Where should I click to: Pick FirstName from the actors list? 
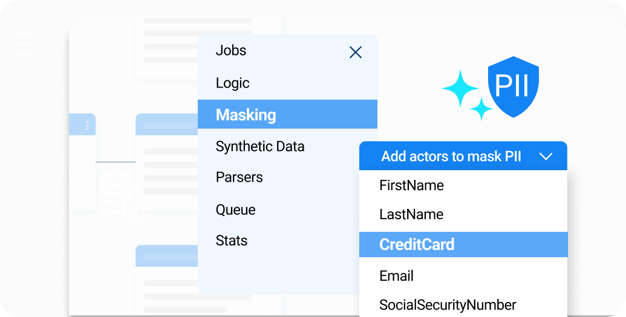tap(411, 185)
